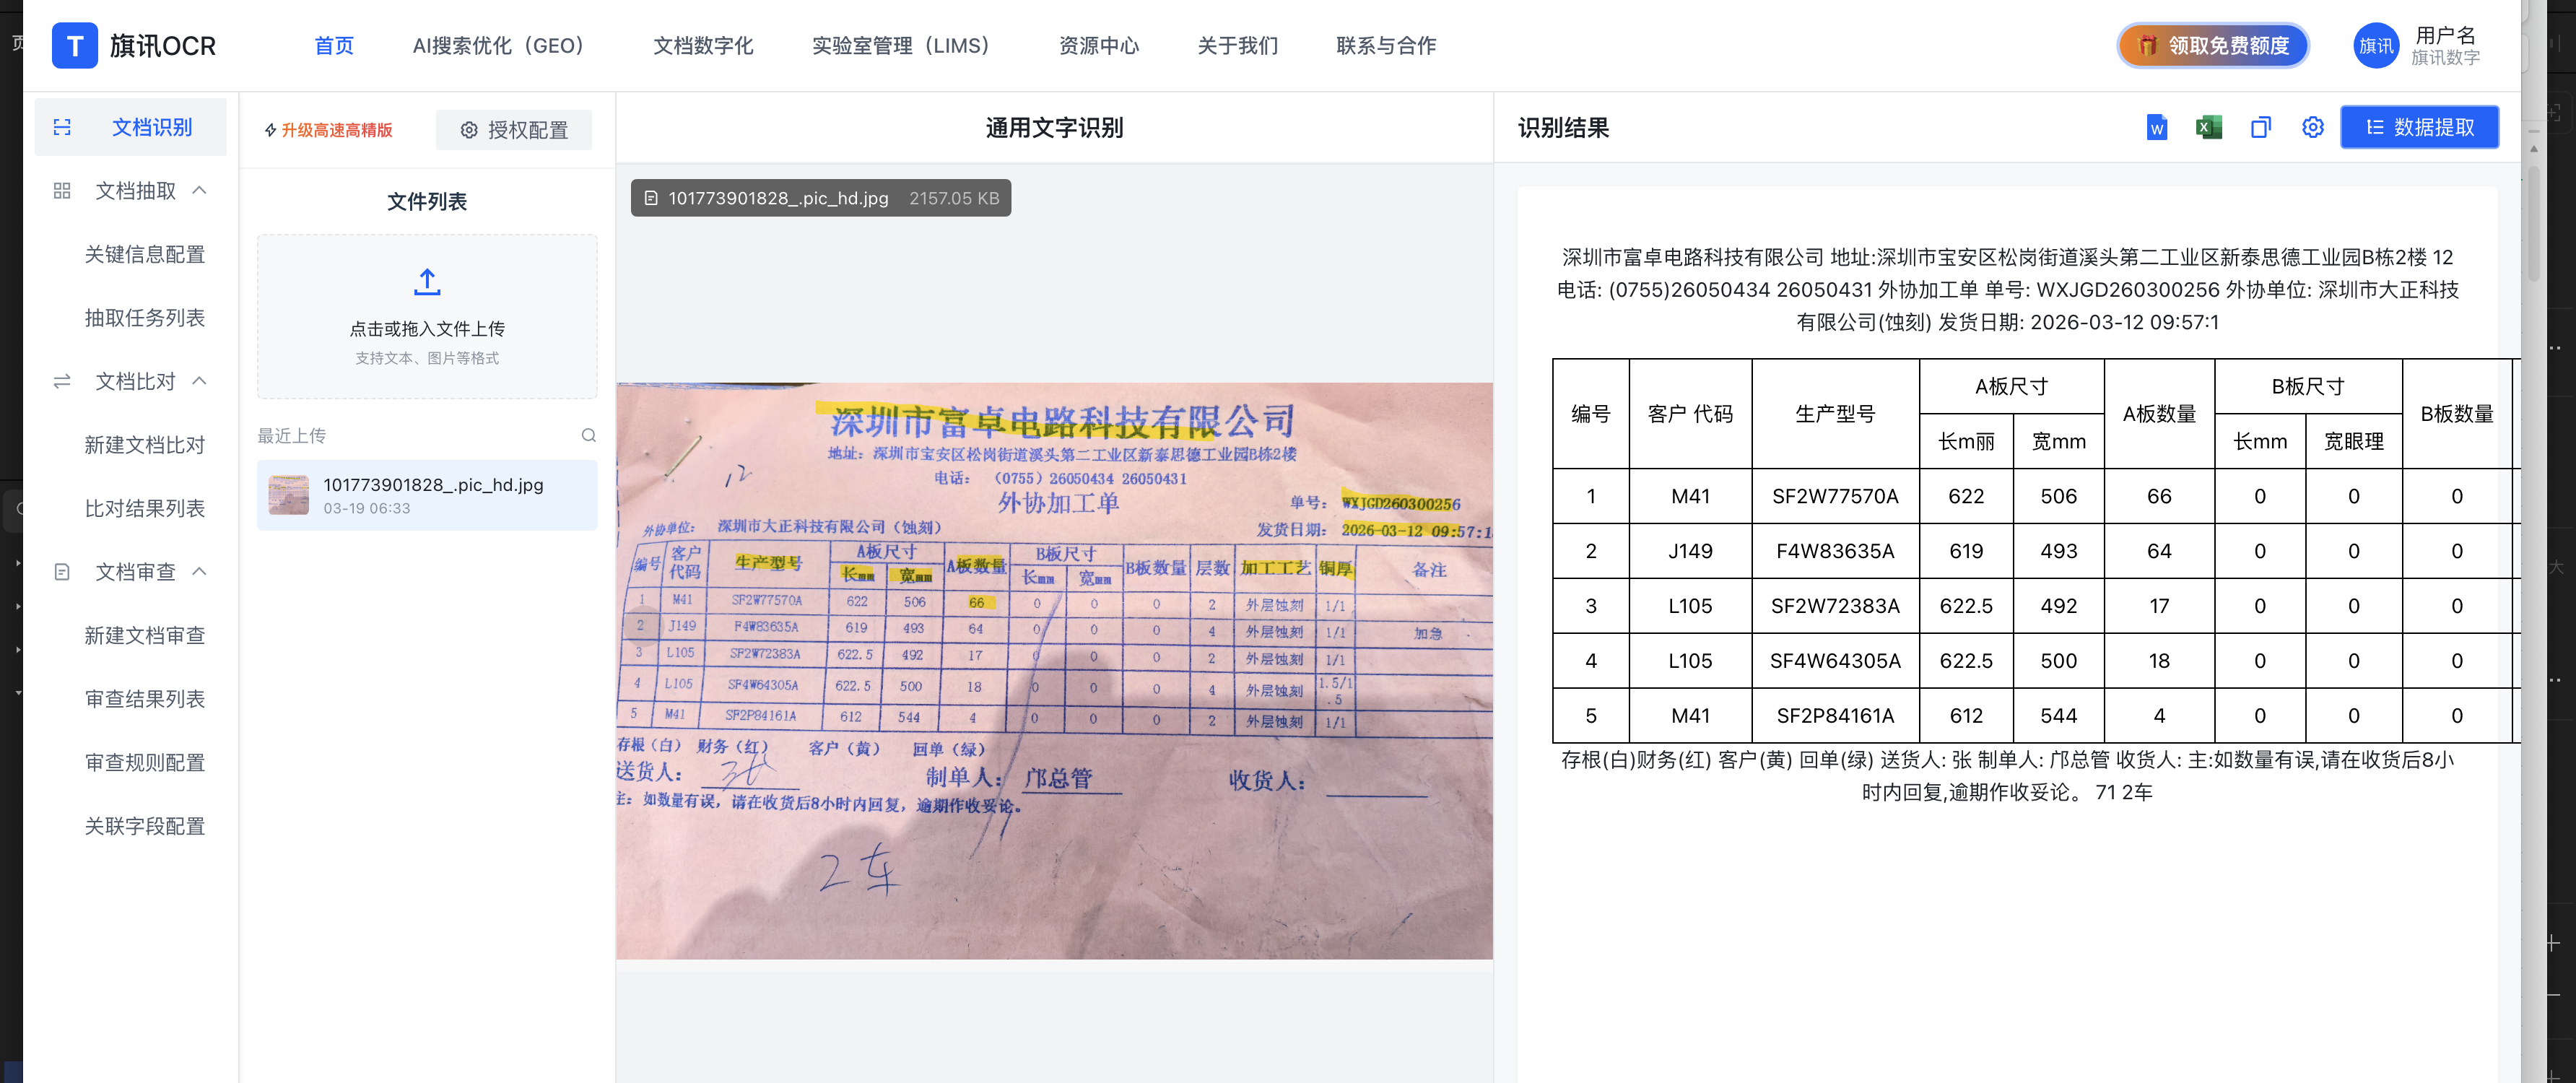This screenshot has height=1083, width=2576.
Task: Collapse the 文档比对 menu section
Action: 199,381
